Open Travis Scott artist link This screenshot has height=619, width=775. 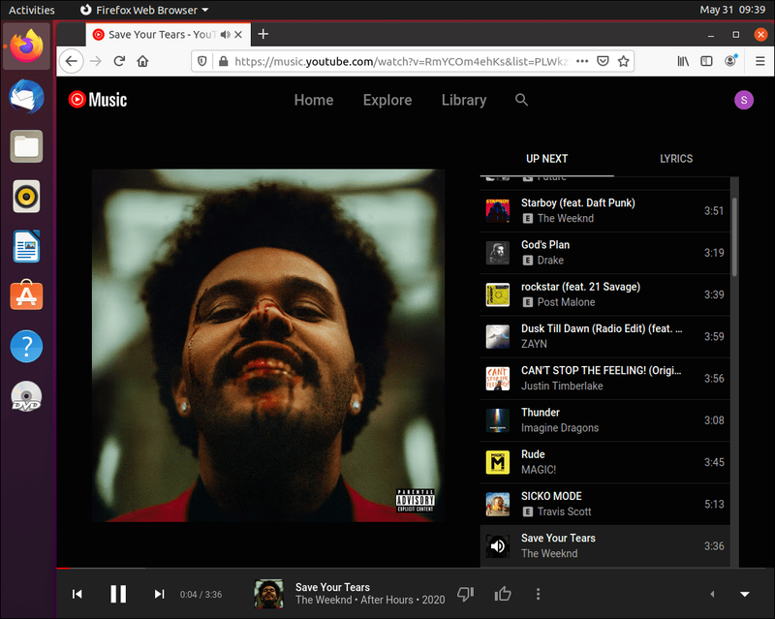[564, 511]
